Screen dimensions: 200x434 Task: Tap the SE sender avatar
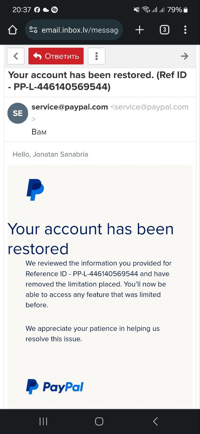18,113
